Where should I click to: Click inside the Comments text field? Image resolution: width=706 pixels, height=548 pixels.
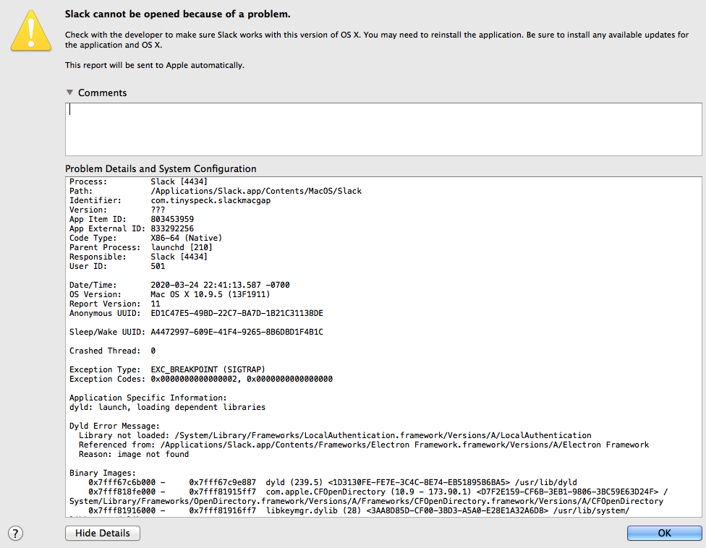click(x=383, y=129)
